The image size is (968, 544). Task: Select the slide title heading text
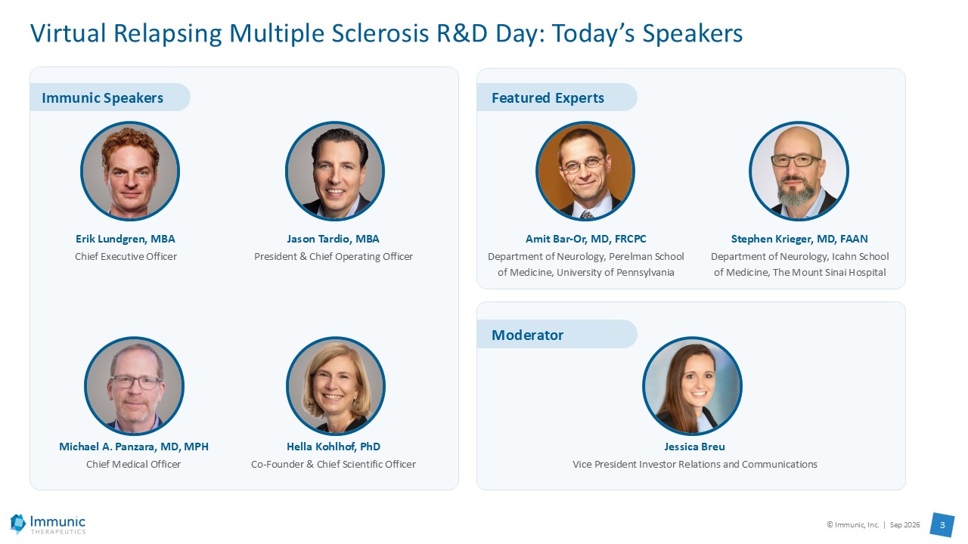coord(386,33)
